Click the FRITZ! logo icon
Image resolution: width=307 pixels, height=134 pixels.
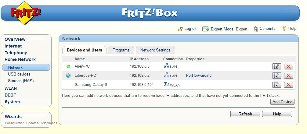click(25, 13)
